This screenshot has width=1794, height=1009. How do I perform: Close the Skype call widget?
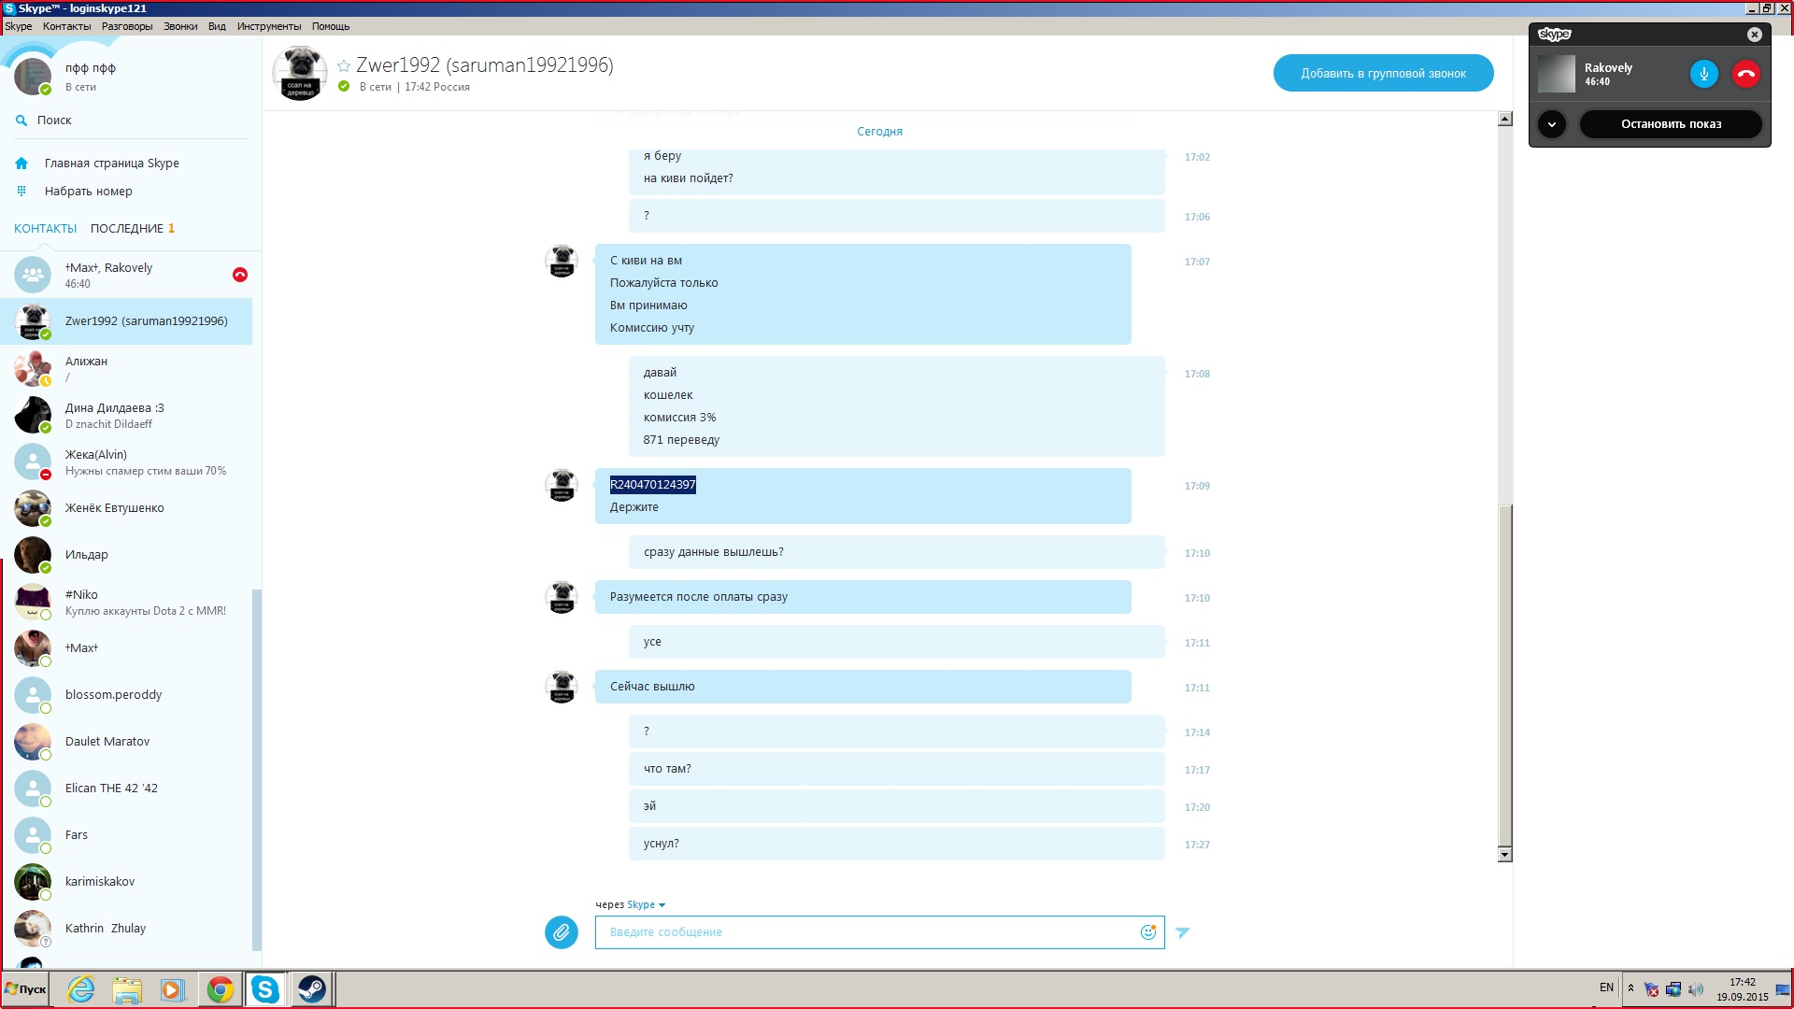point(1754,35)
